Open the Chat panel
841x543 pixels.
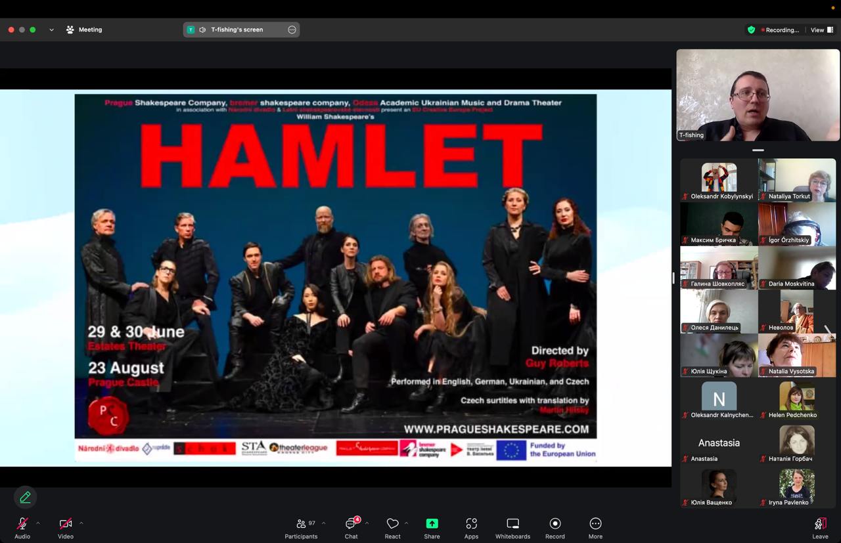point(351,524)
